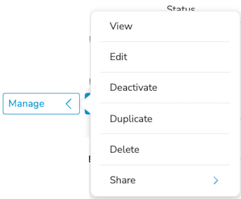241x199 pixels.
Task: Select View from the context menu
Action: click(165, 26)
